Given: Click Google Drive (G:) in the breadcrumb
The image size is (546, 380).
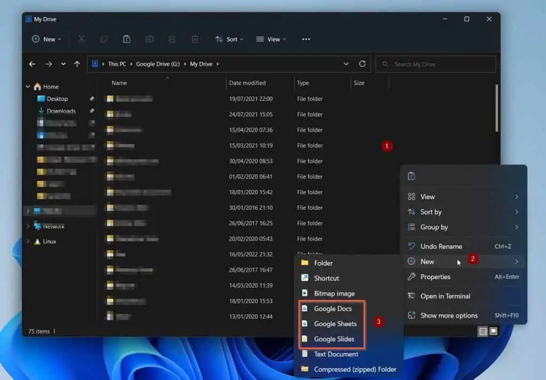Looking at the screenshot, I should point(158,64).
